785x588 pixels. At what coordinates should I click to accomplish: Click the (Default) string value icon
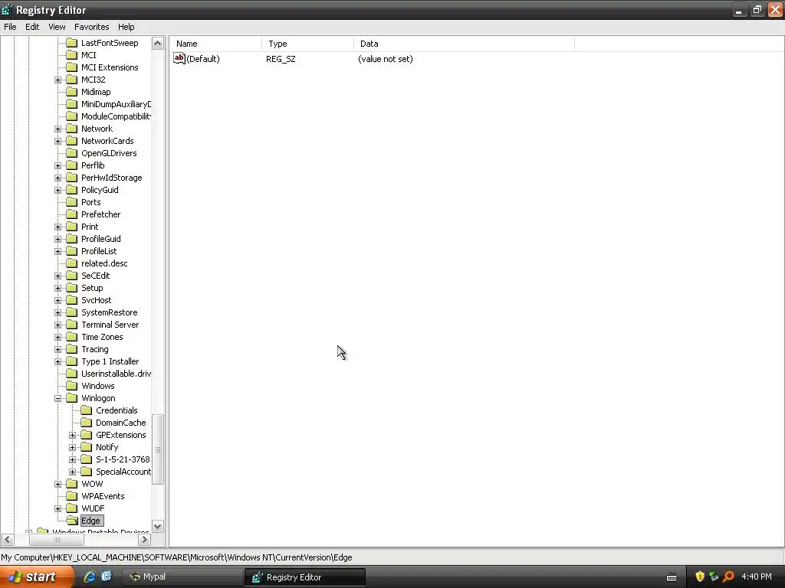click(179, 58)
